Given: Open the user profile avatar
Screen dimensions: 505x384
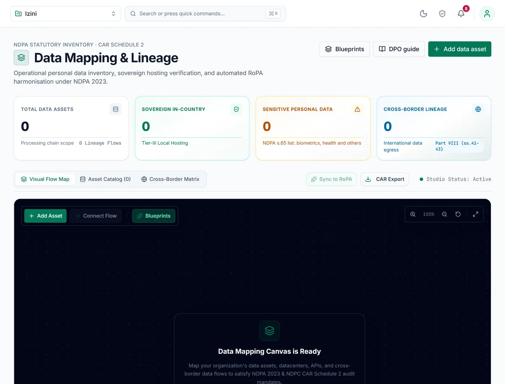Looking at the screenshot, I should point(487,14).
